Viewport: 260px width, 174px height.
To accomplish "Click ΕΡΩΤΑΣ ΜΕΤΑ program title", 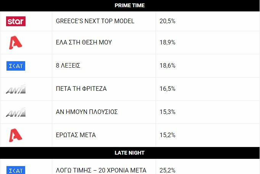I will [x=76, y=135].
